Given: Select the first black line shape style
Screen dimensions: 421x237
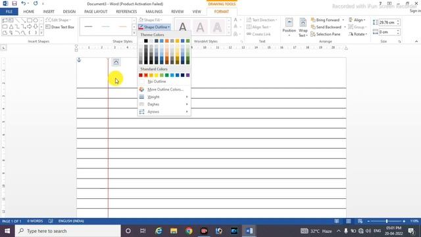Looking at the screenshot, I should click(x=88, y=26).
